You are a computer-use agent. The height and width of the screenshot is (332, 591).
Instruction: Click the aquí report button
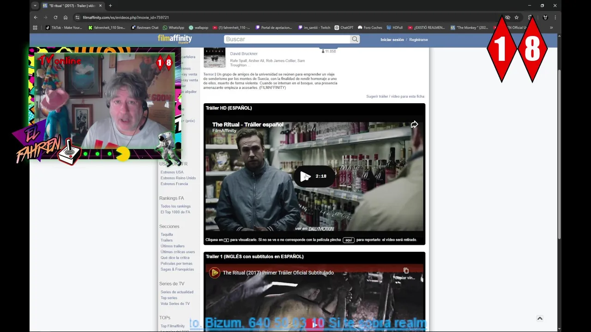[x=349, y=240]
